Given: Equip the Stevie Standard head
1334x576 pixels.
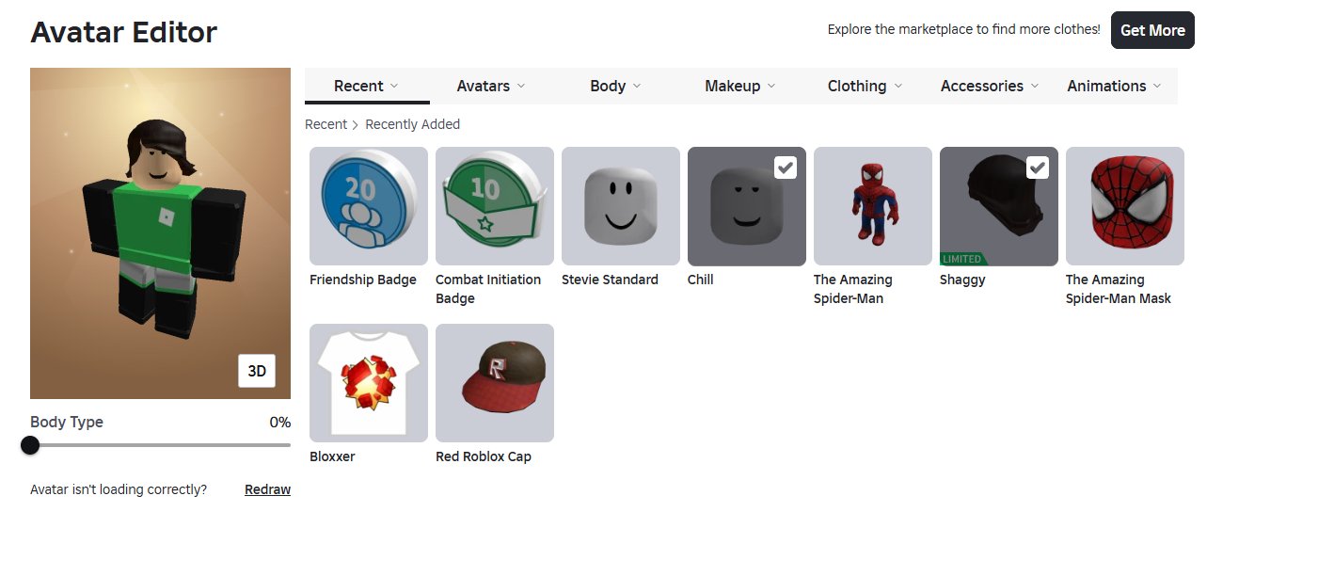Looking at the screenshot, I should 621,206.
